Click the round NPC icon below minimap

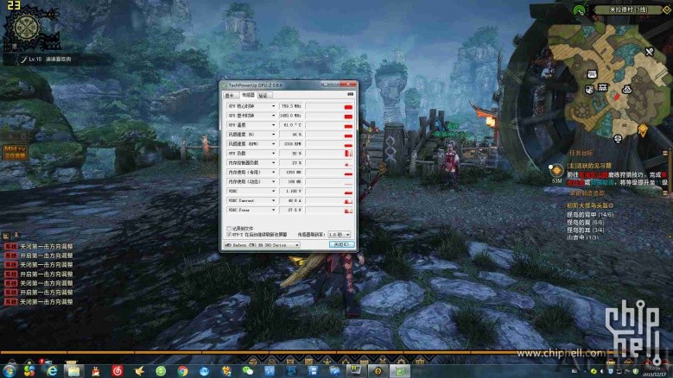618,138
